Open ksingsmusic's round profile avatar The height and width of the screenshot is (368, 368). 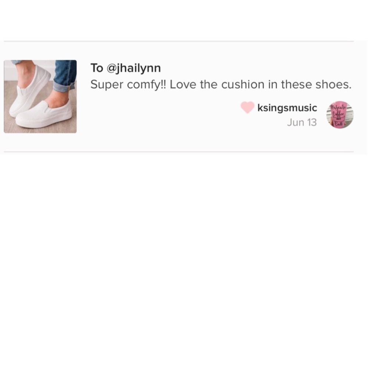[340, 115]
